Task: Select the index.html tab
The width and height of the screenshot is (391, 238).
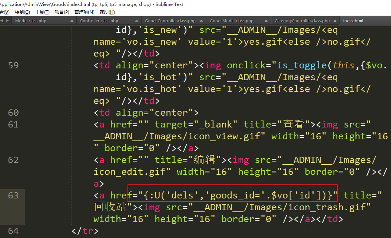Action: coord(353,21)
